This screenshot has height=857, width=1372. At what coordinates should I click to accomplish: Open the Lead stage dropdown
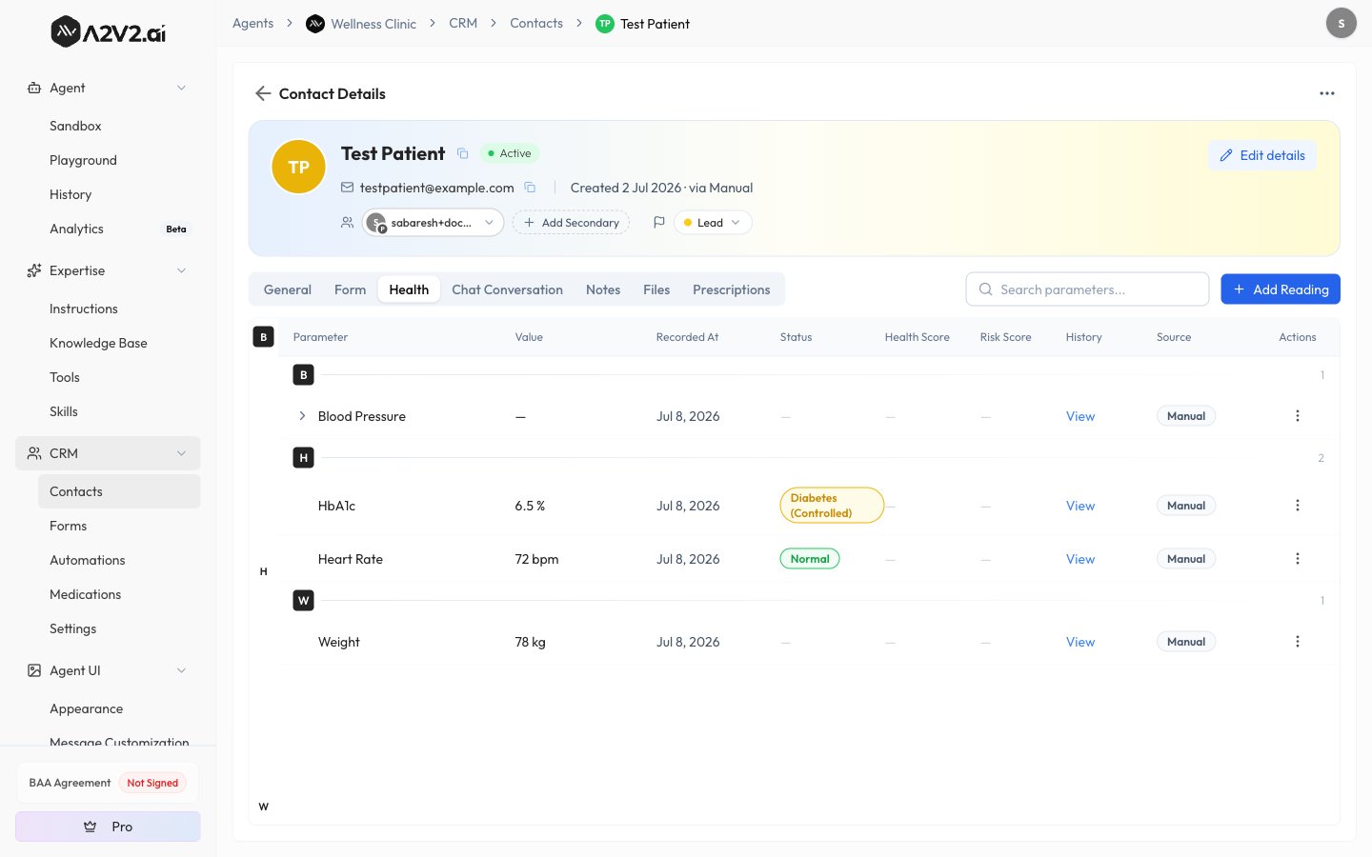(x=713, y=223)
